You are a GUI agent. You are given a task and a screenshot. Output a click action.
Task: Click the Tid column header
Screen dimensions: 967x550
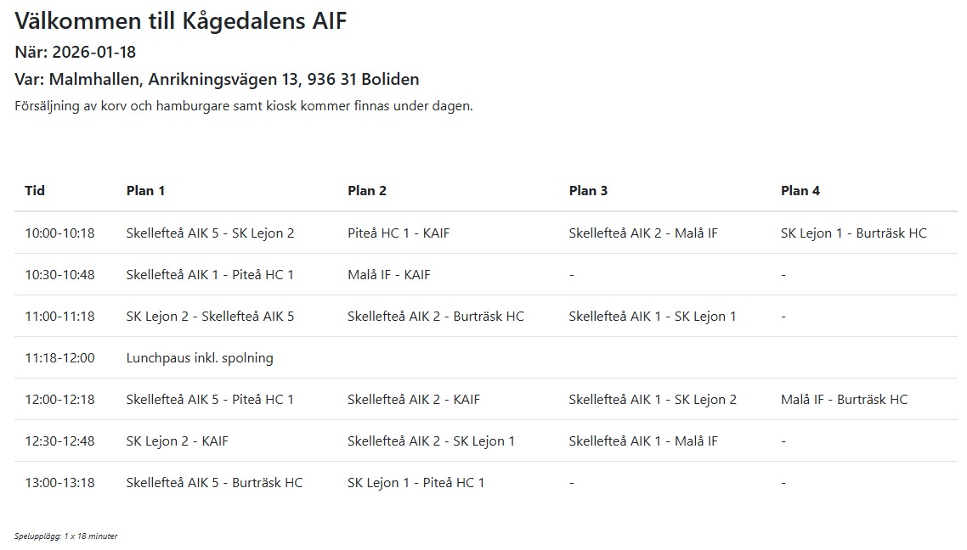pyautogui.click(x=35, y=191)
